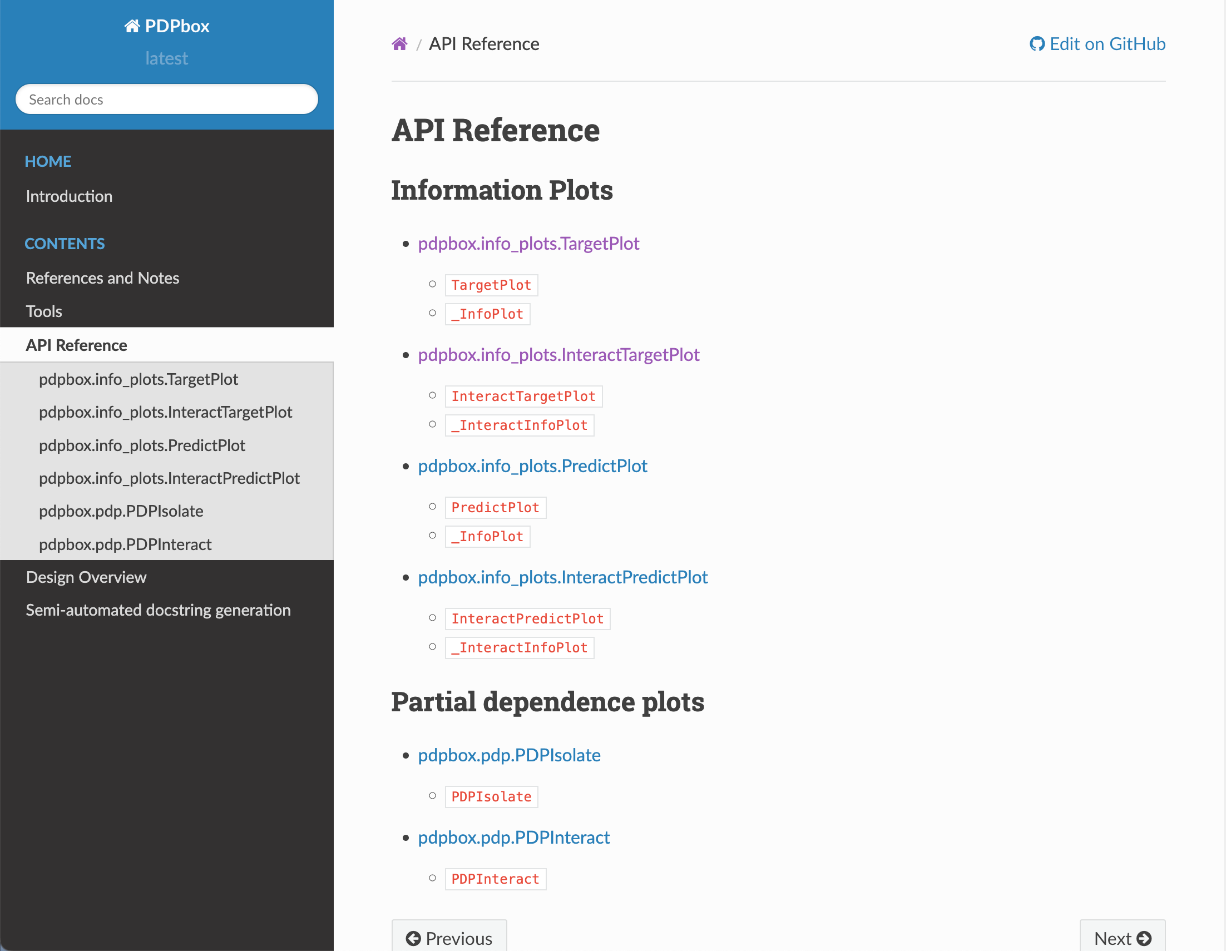Open Design Overview in sidebar
Screen dimensions: 1226x951
[86, 577]
